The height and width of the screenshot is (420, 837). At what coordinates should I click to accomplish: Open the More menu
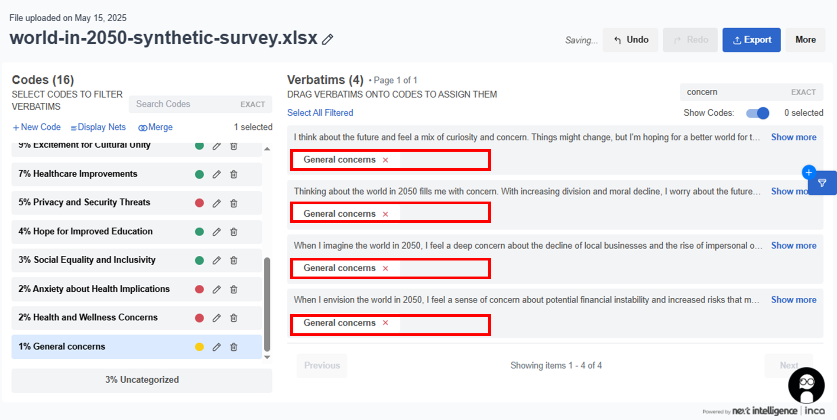pyautogui.click(x=805, y=40)
